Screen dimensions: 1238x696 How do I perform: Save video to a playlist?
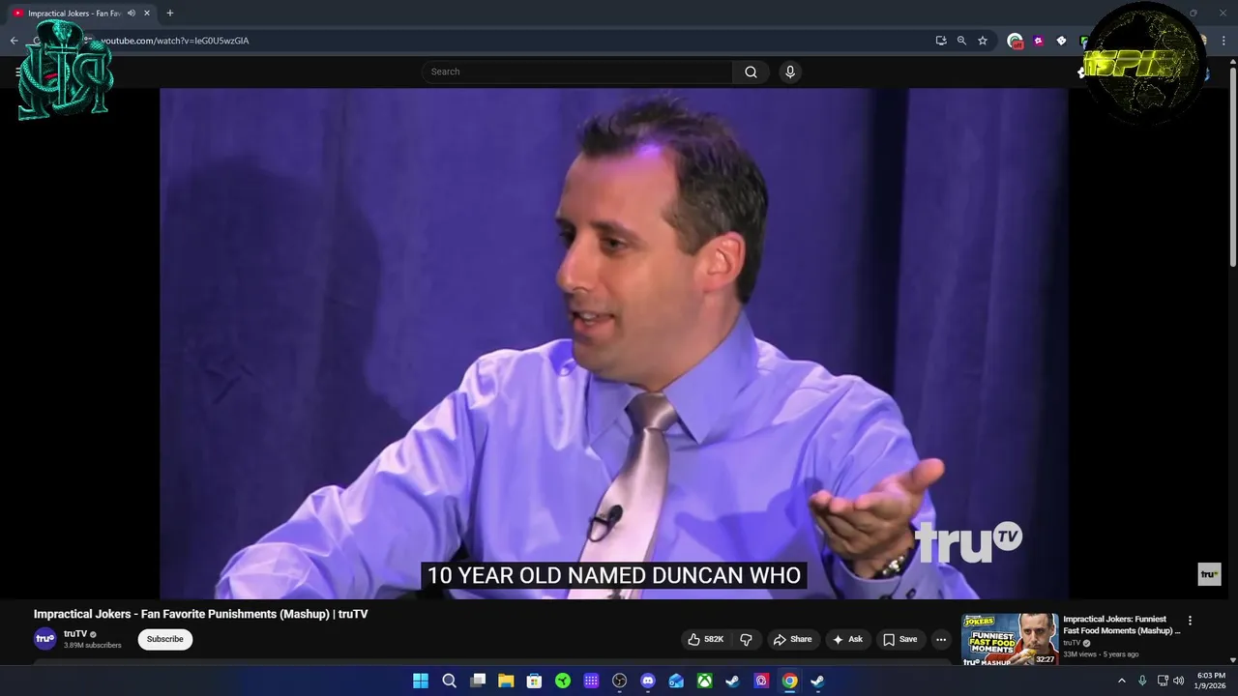pos(899,639)
